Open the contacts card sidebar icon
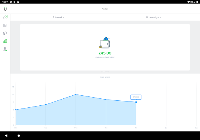This screenshot has width=200, height=140. click(5, 25)
